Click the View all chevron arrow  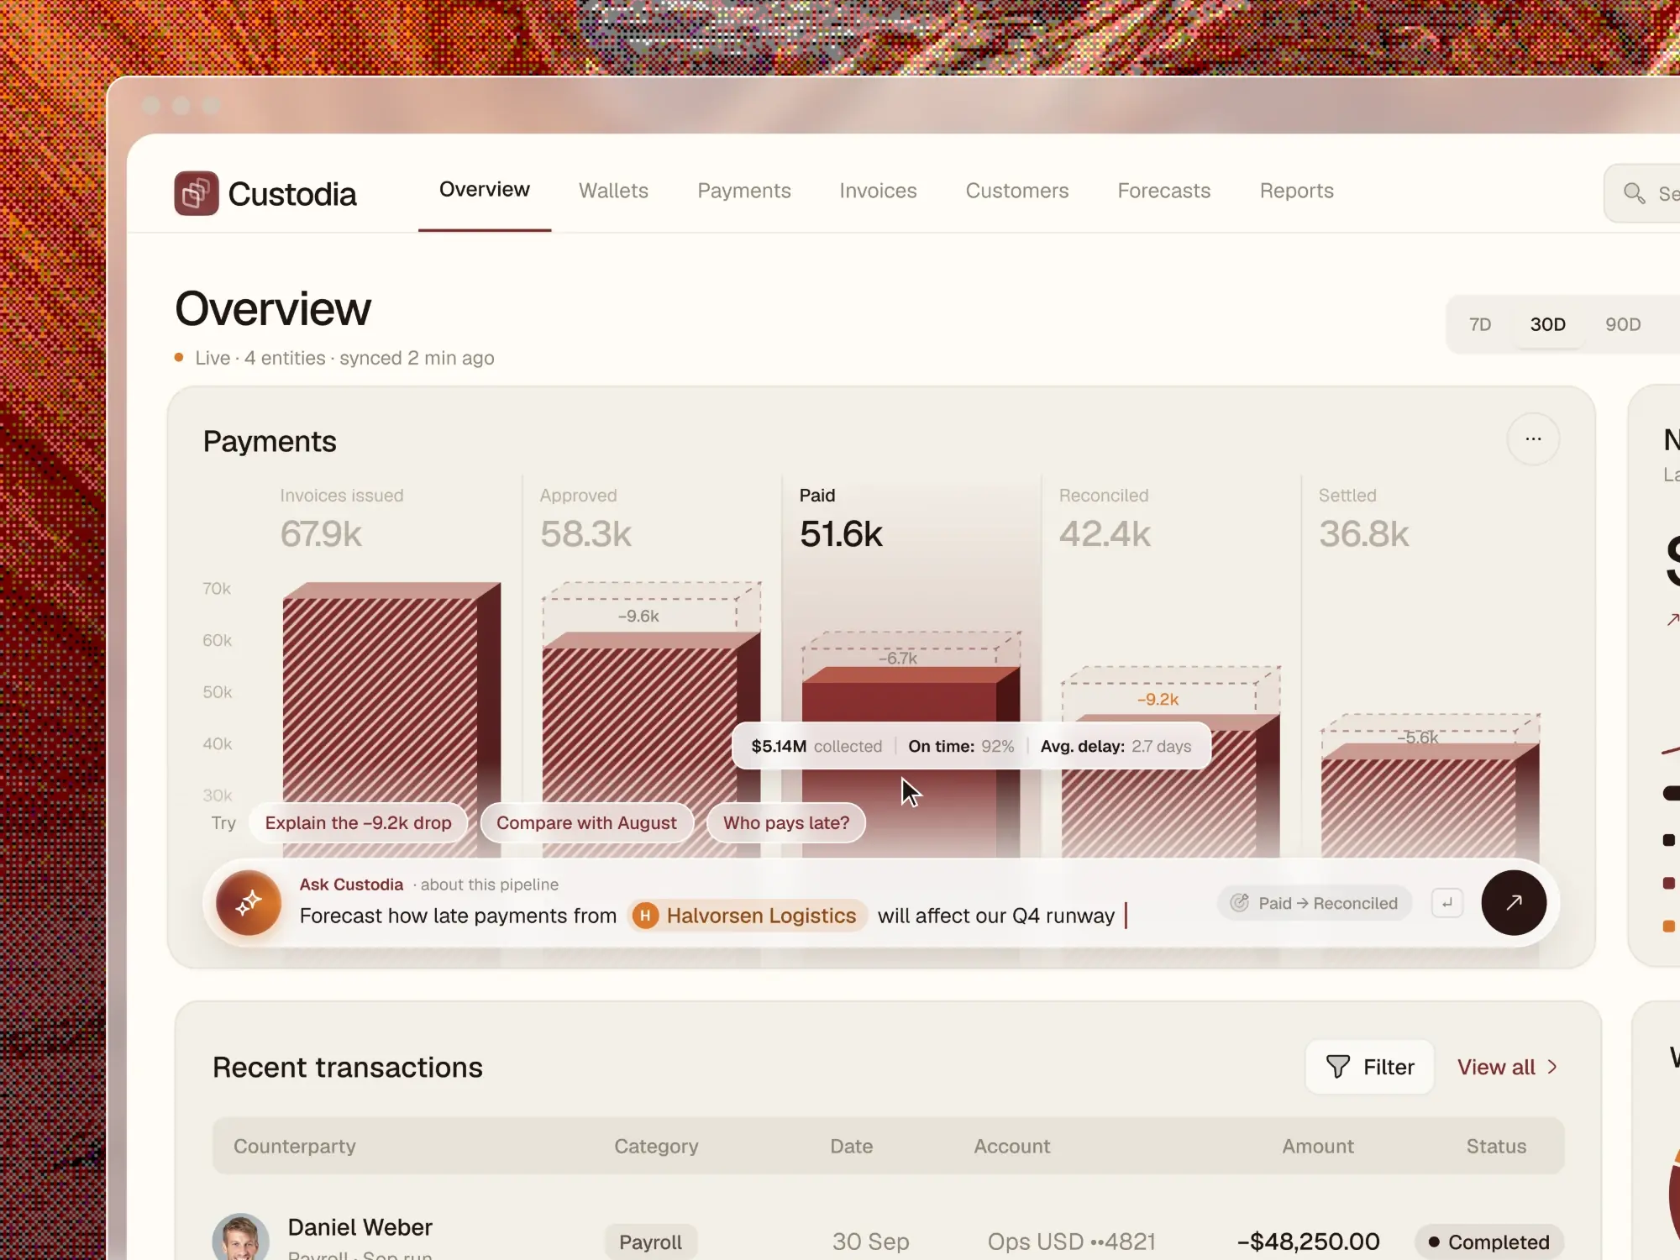[1552, 1067]
